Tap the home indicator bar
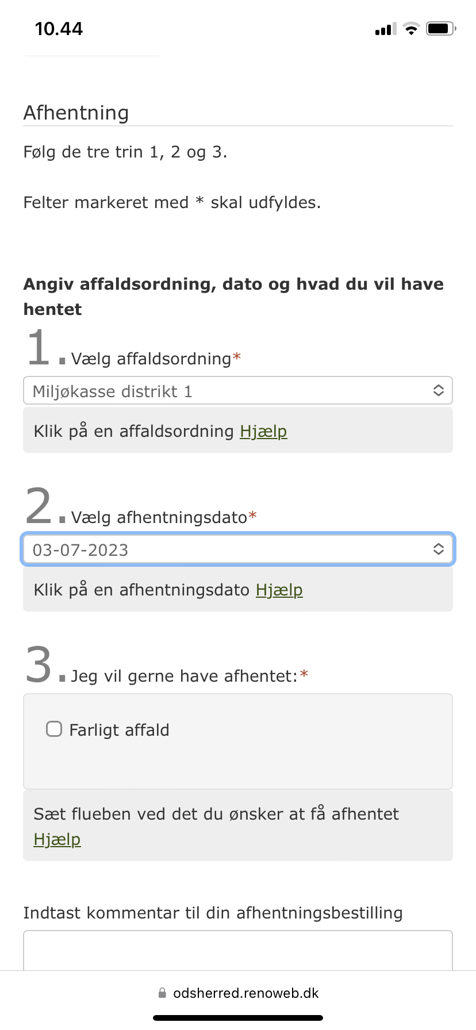Screen dimensions: 476x1030 238,1018
